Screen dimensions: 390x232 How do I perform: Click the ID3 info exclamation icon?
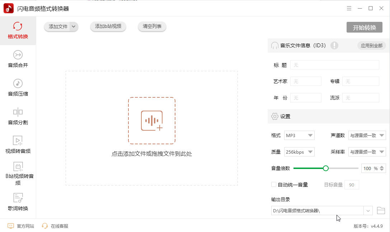[334, 45]
